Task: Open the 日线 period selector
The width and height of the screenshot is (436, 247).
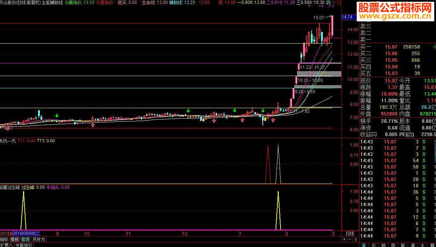Action: [350, 233]
